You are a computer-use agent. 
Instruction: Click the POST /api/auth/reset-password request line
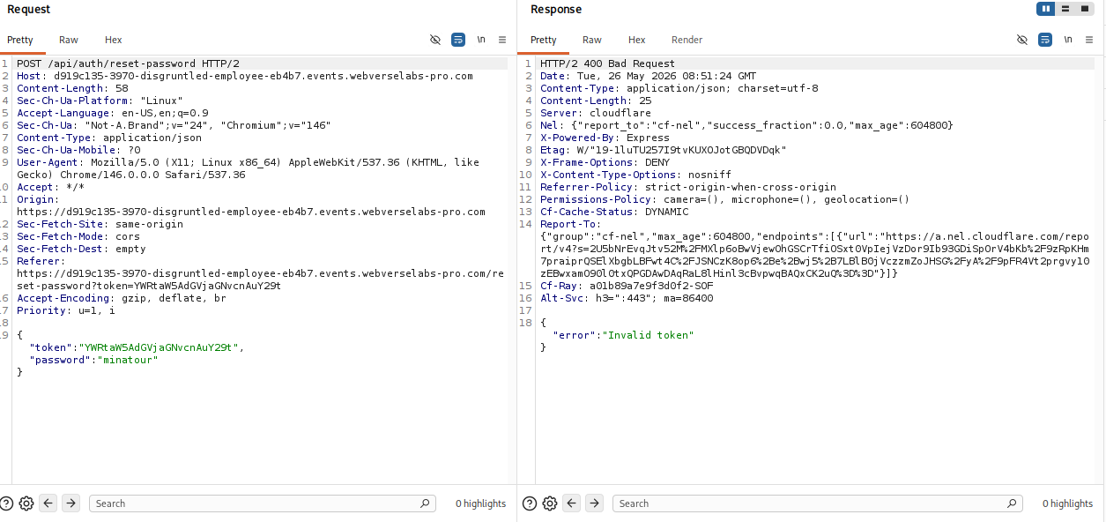coord(128,63)
